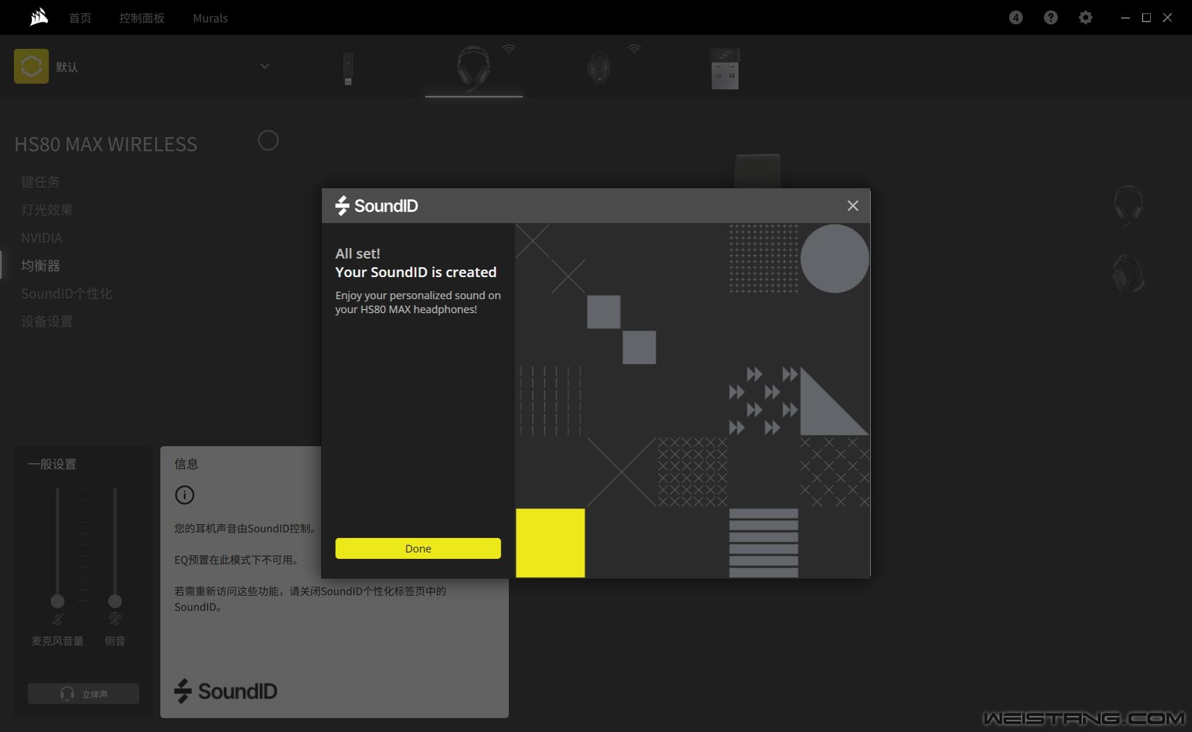The width and height of the screenshot is (1192, 732).
Task: Select the upper headset view thumbnail
Action: point(1128,204)
